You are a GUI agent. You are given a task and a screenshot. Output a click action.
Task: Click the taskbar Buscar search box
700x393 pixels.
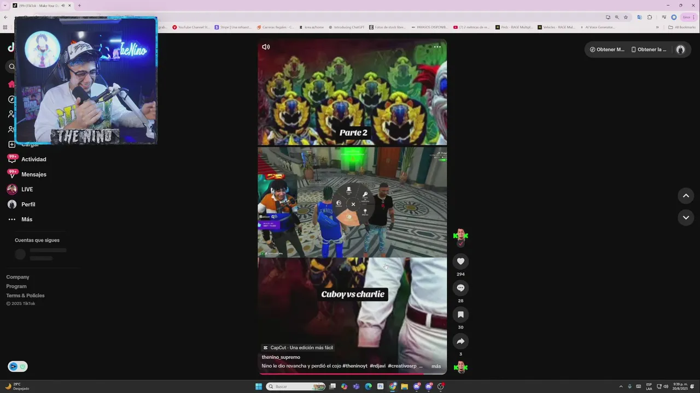[x=296, y=386]
